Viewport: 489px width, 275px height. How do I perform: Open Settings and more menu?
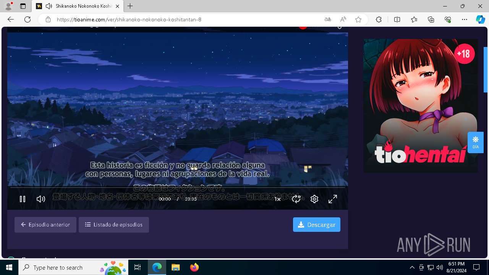(x=465, y=19)
